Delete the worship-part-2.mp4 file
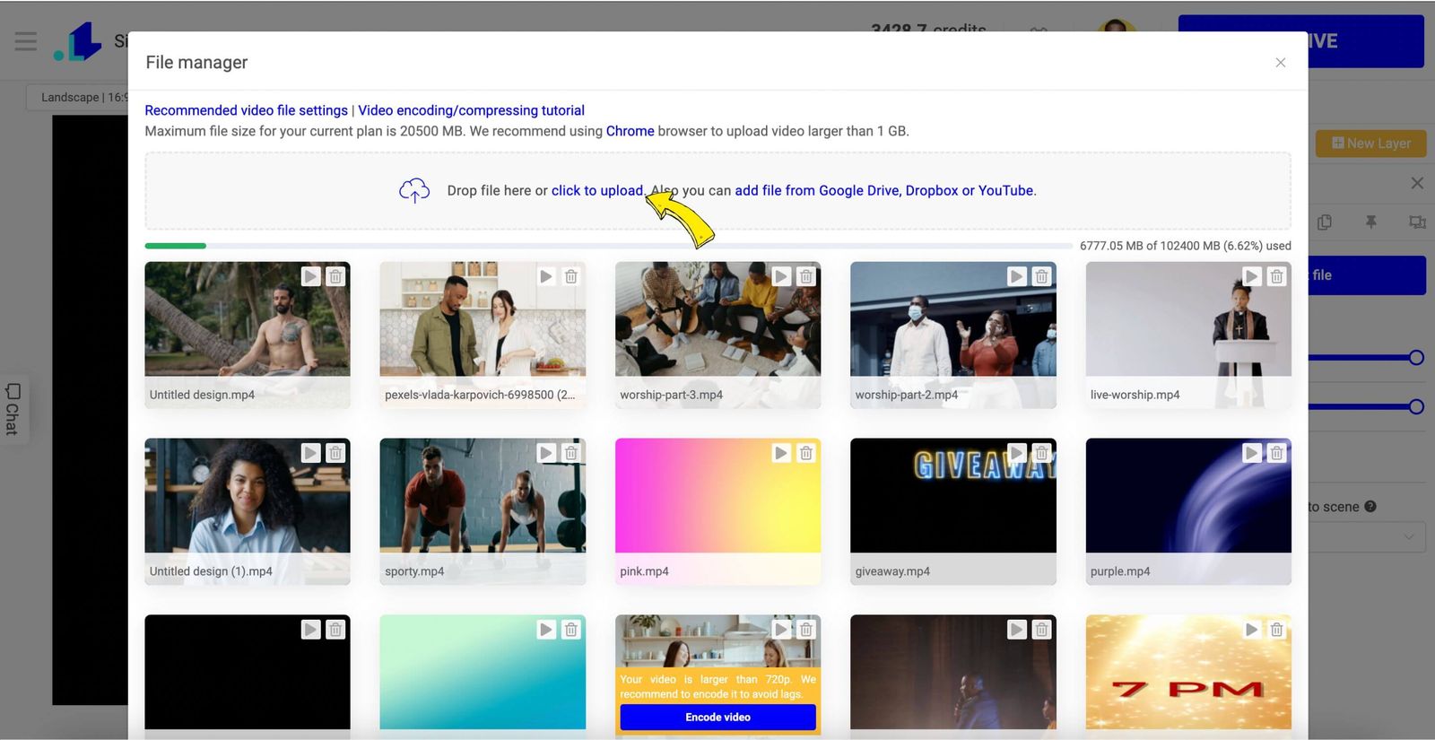The image size is (1435, 740). [x=1041, y=276]
